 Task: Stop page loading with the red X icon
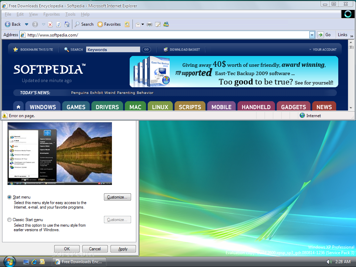coord(50,24)
